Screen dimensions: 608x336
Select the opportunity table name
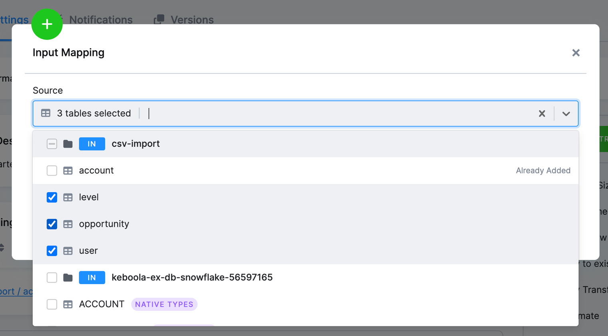click(x=104, y=224)
